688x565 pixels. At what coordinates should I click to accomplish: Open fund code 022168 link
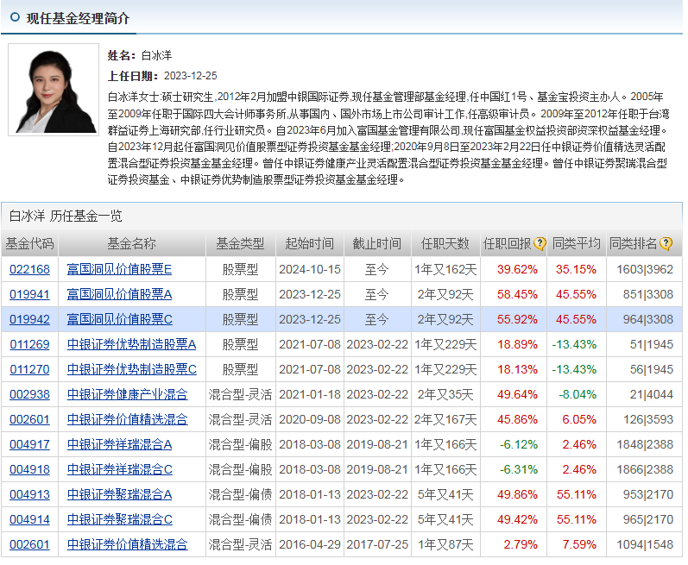tap(30, 269)
